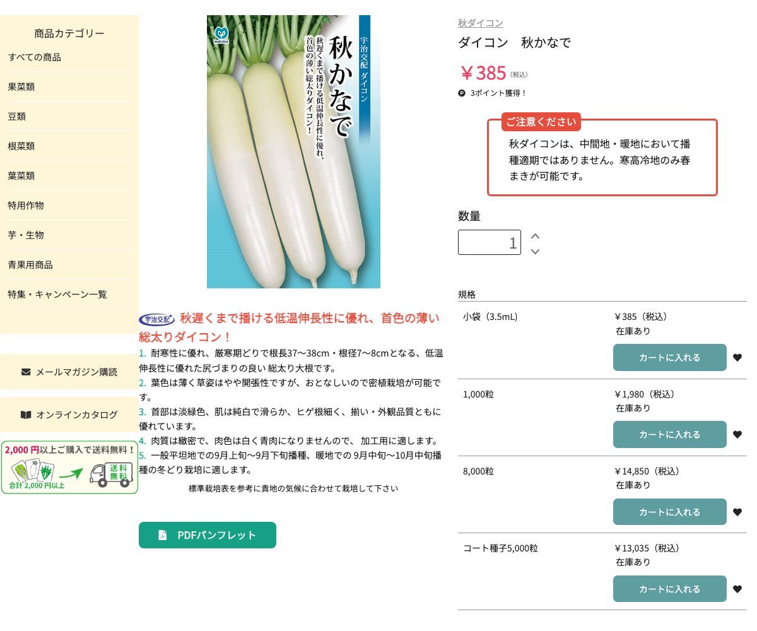Toggle favorite for the 1,000粒 option
This screenshot has width=757, height=631.
coord(737,434)
